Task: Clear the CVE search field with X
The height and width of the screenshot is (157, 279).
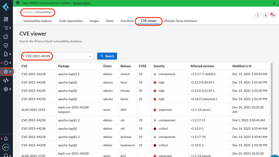Action: [x=90, y=56]
